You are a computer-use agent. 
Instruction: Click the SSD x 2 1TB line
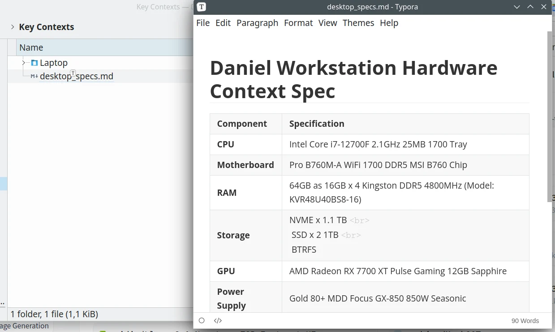click(315, 235)
